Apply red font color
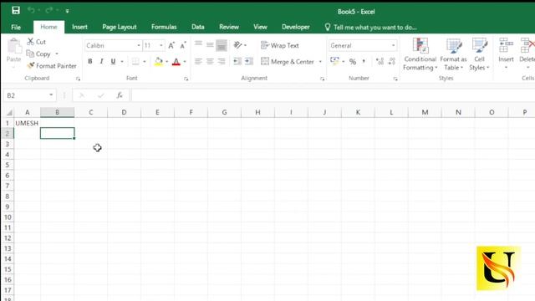Image resolution: width=535 pixels, height=301 pixels. point(176,61)
